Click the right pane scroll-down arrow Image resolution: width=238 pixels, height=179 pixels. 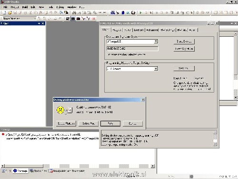(236, 97)
